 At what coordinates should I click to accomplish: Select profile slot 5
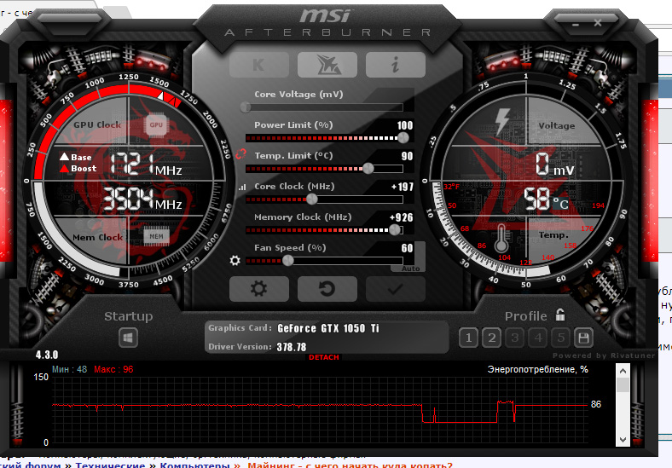click(561, 338)
